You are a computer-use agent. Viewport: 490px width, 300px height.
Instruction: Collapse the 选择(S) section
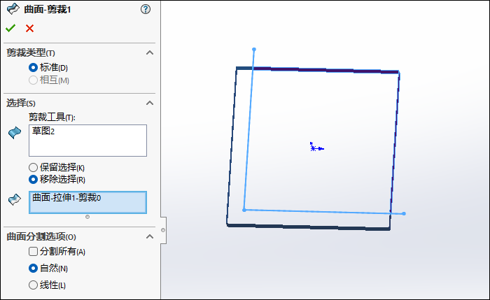[150, 103]
